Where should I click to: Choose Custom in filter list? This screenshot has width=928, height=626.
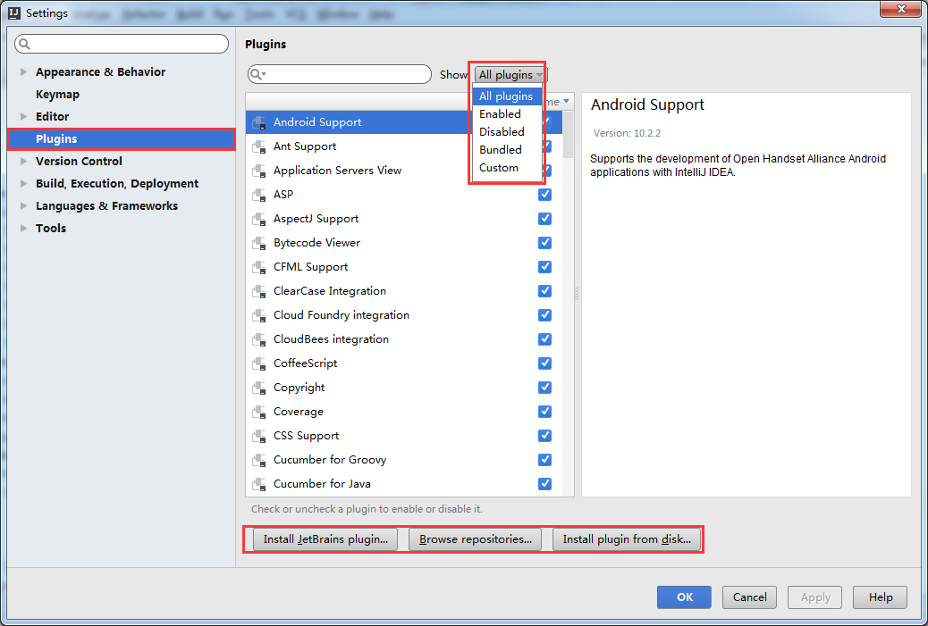coord(507,168)
